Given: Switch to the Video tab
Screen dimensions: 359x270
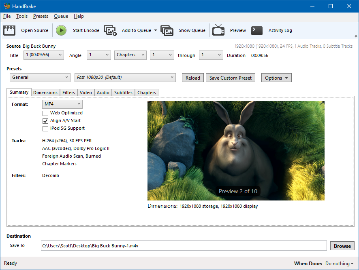Looking at the screenshot, I should point(85,93).
